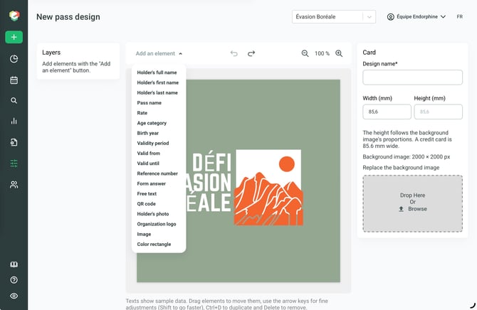Viewport: 477px width, 310px height.
Task: Add a Free text element
Action: coord(147,193)
